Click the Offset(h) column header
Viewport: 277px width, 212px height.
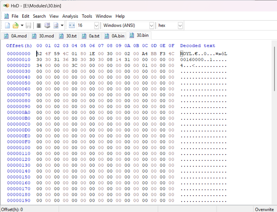(19, 46)
